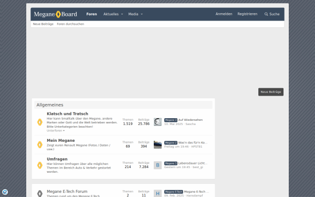Viewport: 315px width, 197px height.
Task: Click the 25.786 Beiträge count
Action: (144, 124)
